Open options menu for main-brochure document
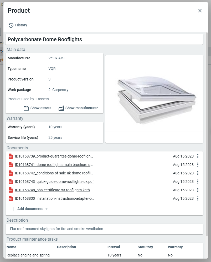 point(198,165)
